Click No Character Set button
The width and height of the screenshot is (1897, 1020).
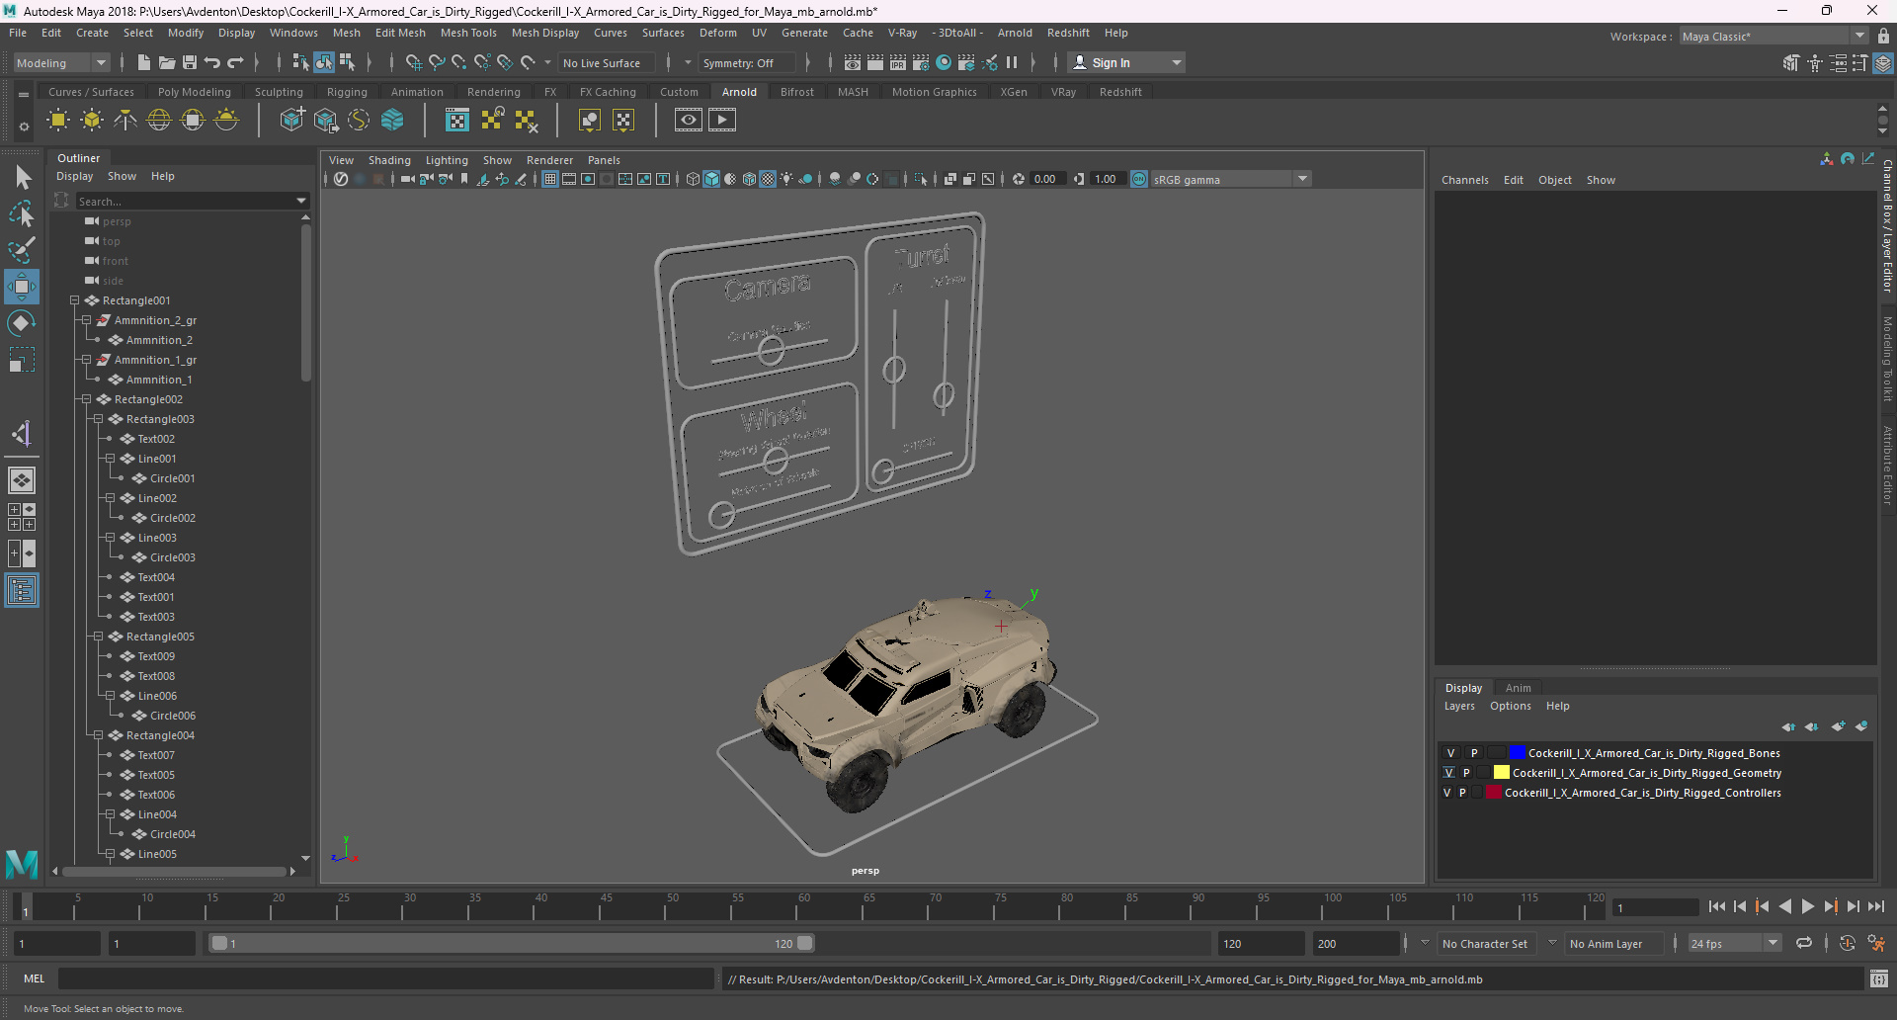tap(1484, 944)
